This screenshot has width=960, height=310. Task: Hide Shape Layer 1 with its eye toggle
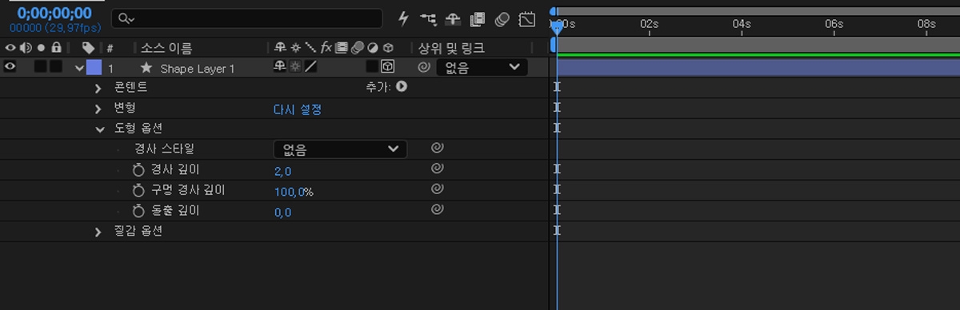coord(10,67)
